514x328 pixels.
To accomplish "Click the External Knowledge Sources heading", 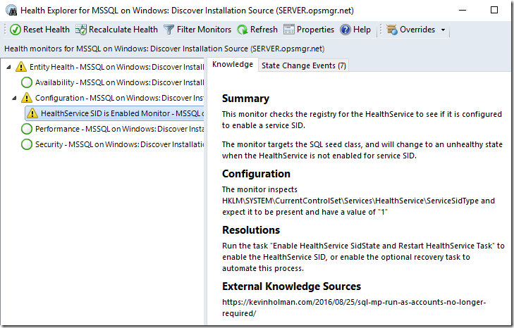I will (x=291, y=286).
